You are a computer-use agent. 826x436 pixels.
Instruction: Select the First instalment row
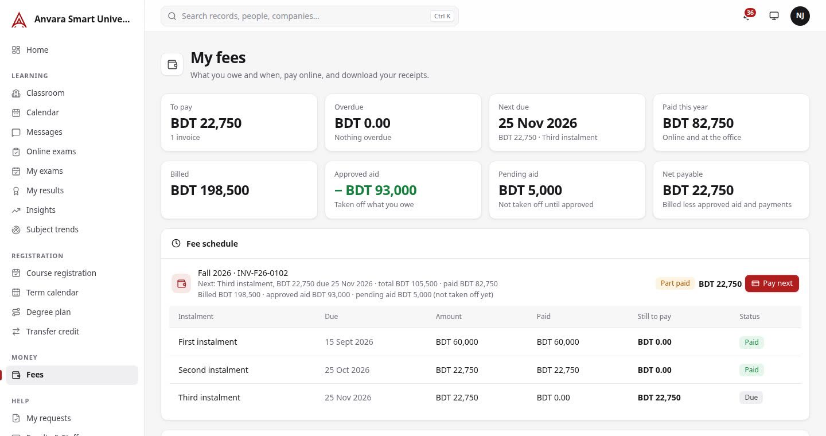click(x=485, y=342)
